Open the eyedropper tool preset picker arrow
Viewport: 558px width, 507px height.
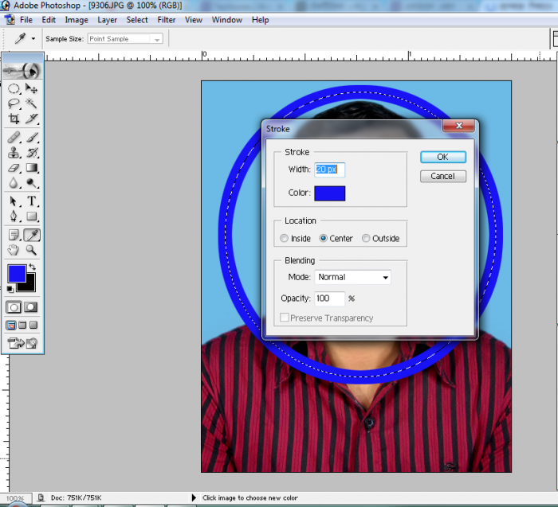pyautogui.click(x=33, y=38)
